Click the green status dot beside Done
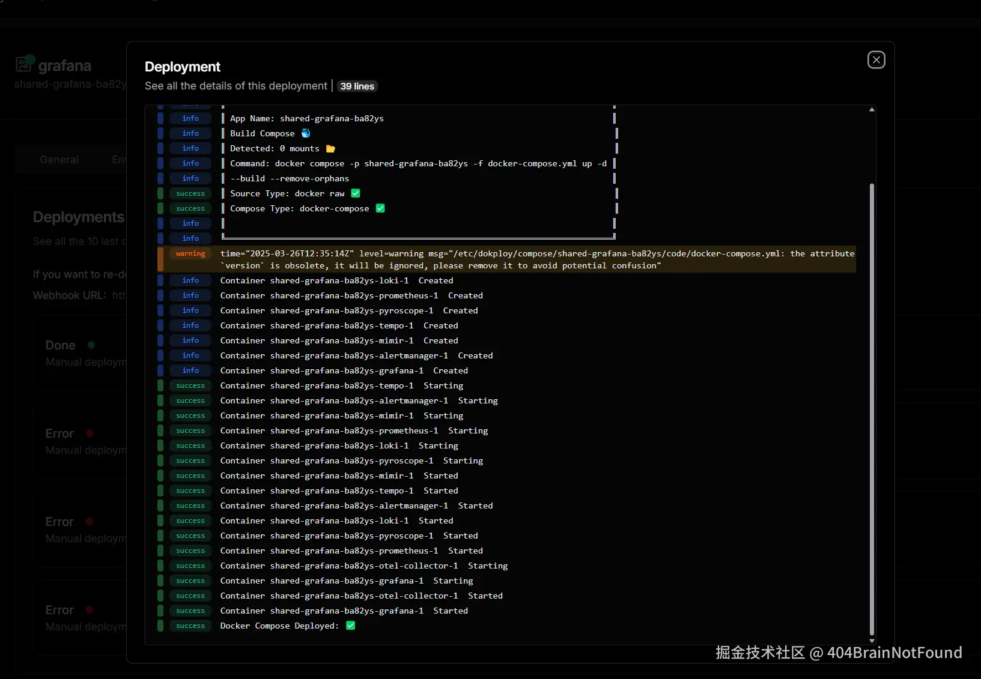 pyautogui.click(x=91, y=345)
